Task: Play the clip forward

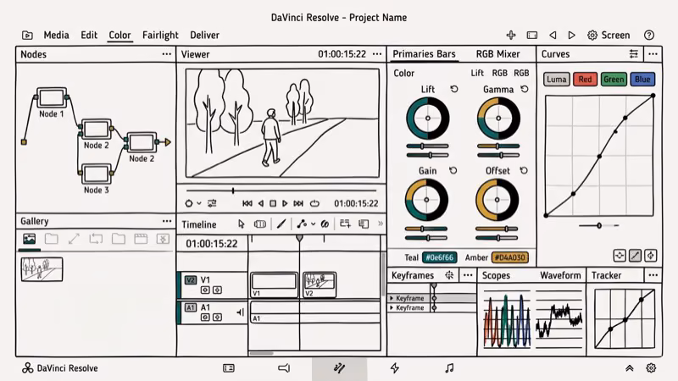Action: tap(285, 203)
